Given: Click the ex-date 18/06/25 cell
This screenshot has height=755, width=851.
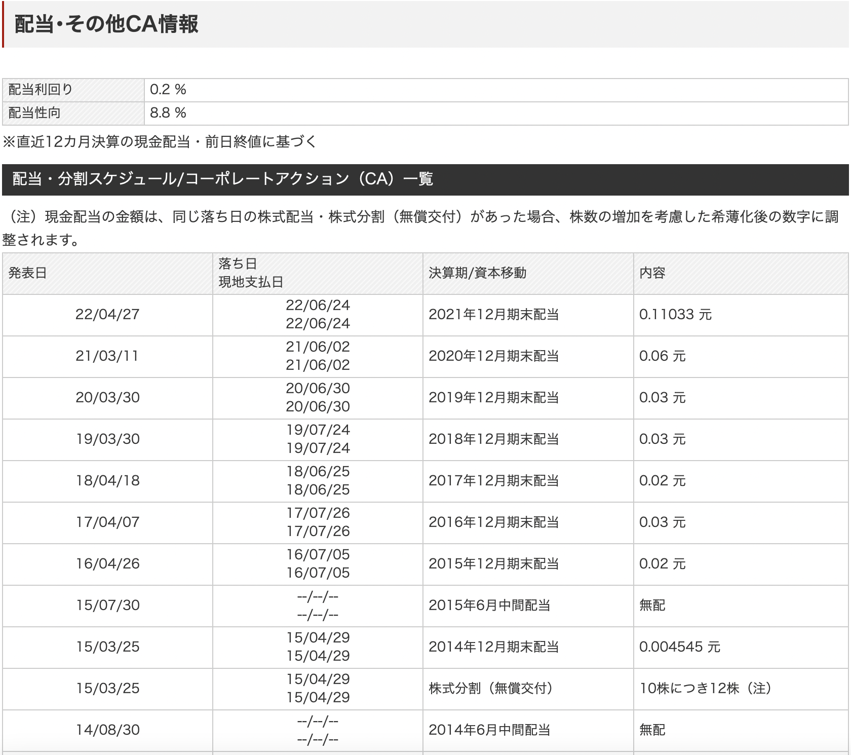Looking at the screenshot, I should (318, 481).
